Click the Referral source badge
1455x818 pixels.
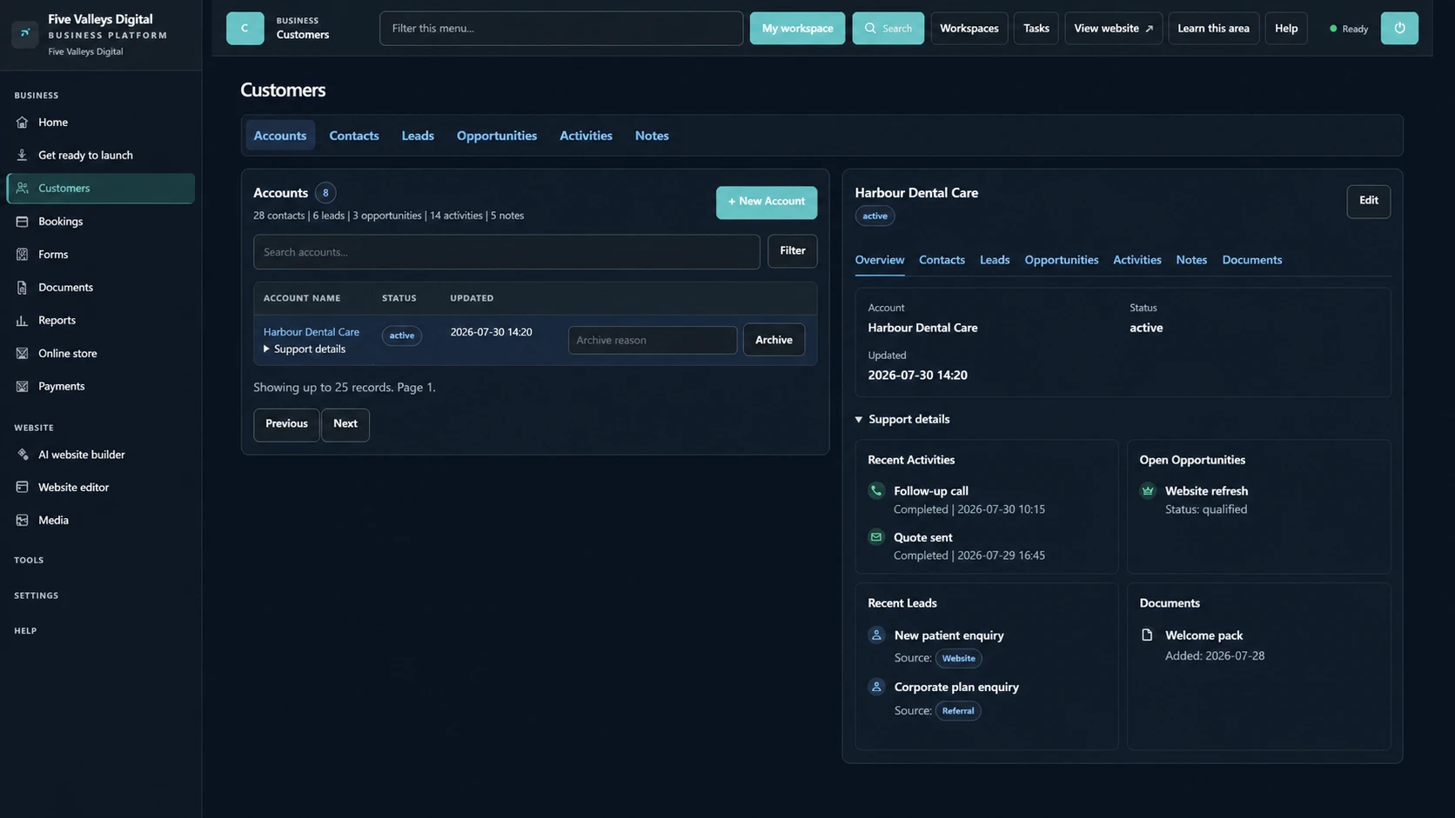coord(957,711)
